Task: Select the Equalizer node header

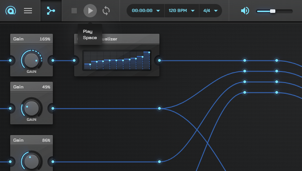Action: [117, 39]
